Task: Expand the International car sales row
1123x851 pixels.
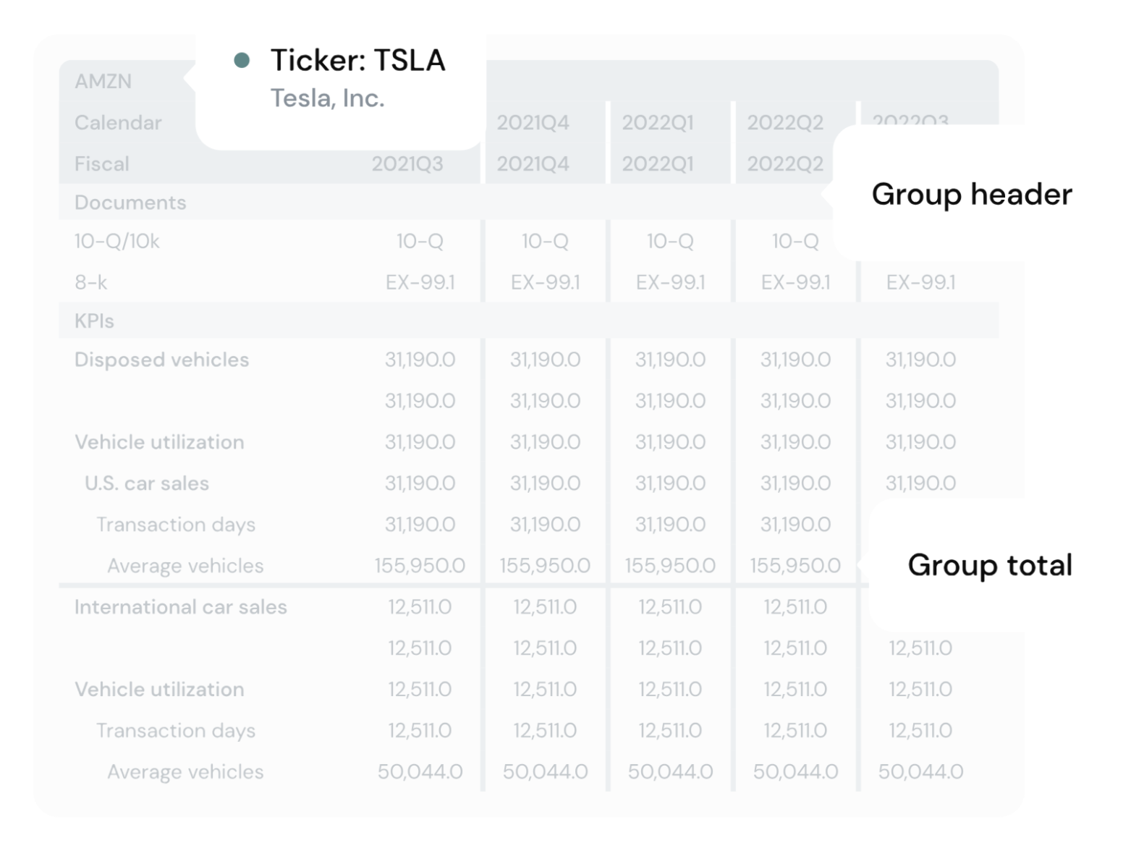Action: 181,606
